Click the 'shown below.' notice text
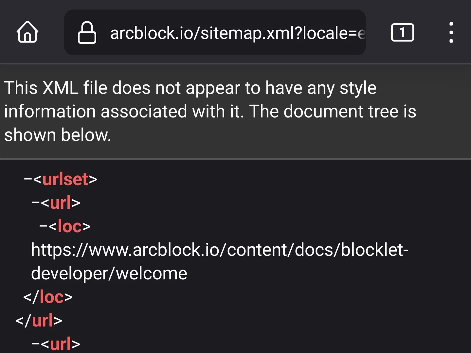 tap(58, 135)
